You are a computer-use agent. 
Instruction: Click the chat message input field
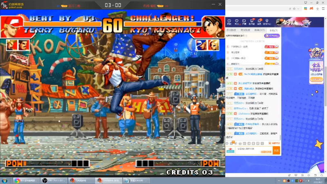pos(254,150)
